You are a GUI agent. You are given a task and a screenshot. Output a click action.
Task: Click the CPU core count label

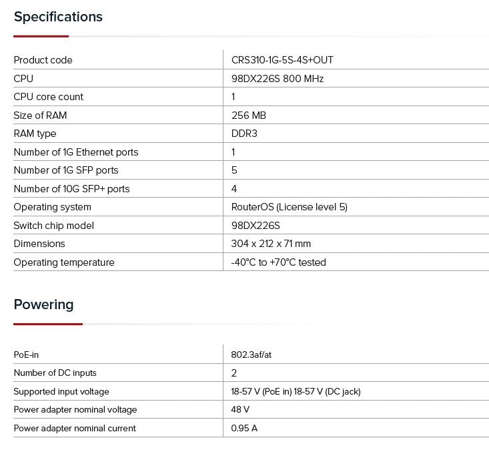coord(49,97)
